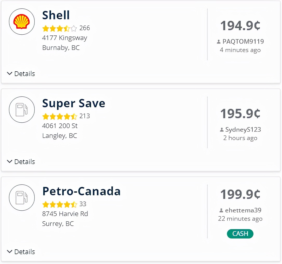Click the Shell logo icon
Screen dimensions: 282x264
22,22
